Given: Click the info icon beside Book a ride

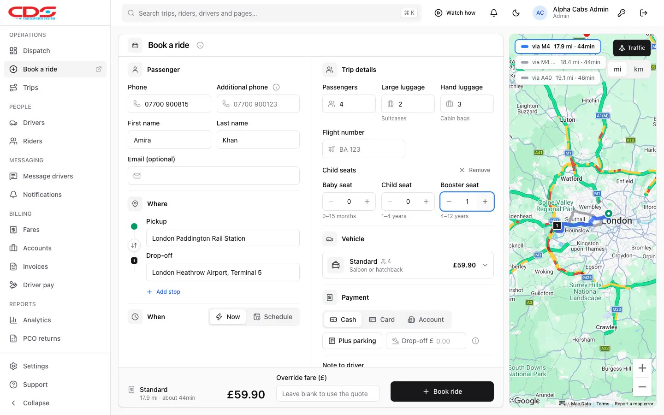Looking at the screenshot, I should tap(200, 45).
